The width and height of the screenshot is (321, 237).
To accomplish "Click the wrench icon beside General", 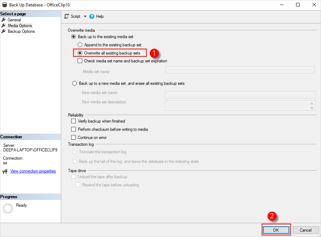I will coord(4,20).
